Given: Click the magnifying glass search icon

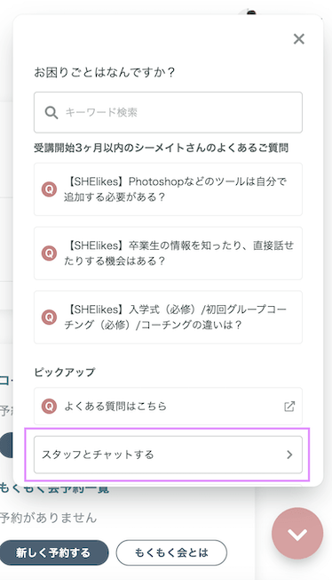Looking at the screenshot, I should pyautogui.click(x=51, y=112).
